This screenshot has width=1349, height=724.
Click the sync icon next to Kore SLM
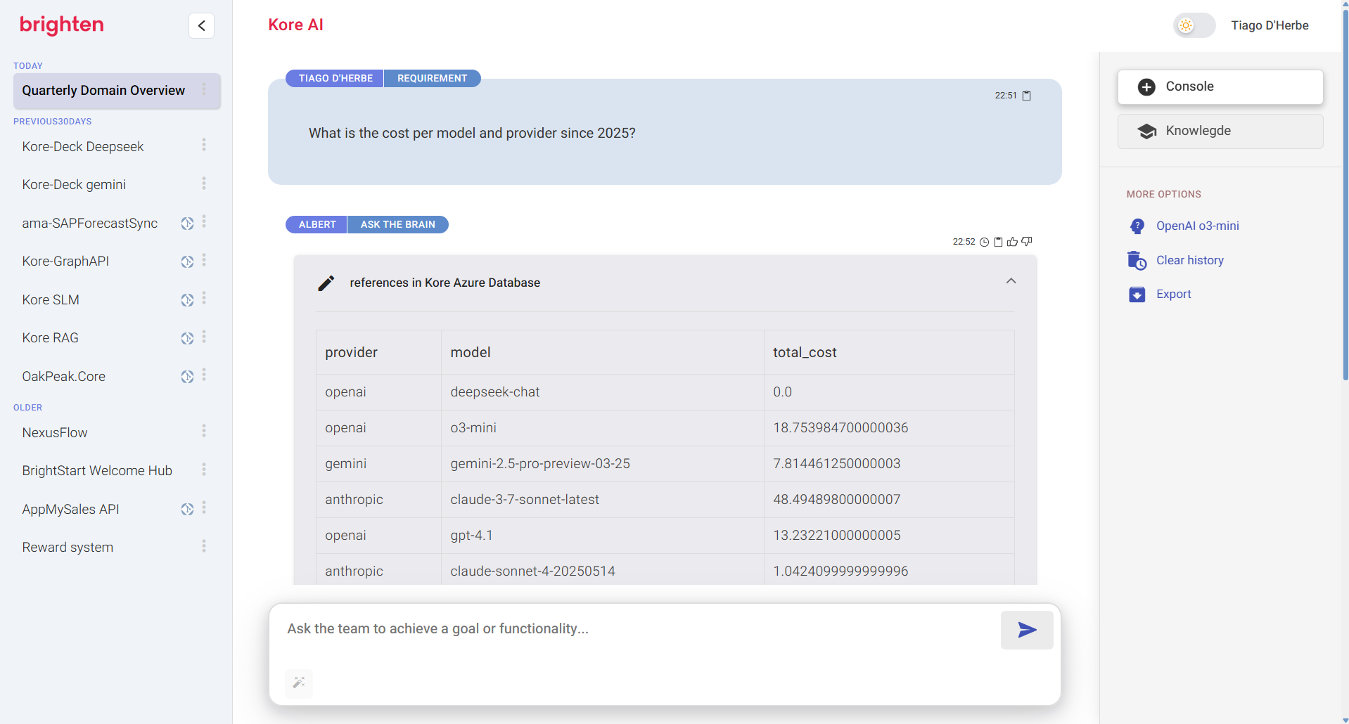point(187,300)
